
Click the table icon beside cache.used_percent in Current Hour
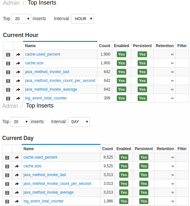[x=8, y=55]
